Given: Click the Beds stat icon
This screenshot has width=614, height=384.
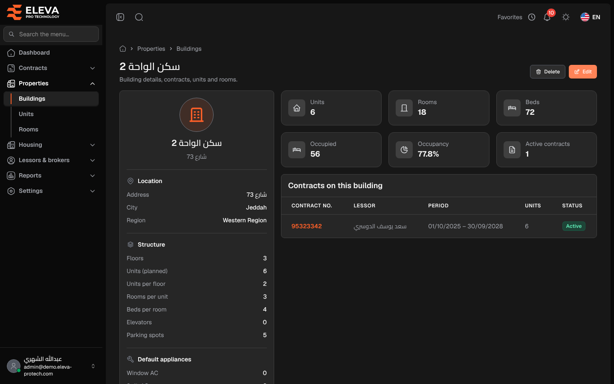Looking at the screenshot, I should click(x=512, y=108).
